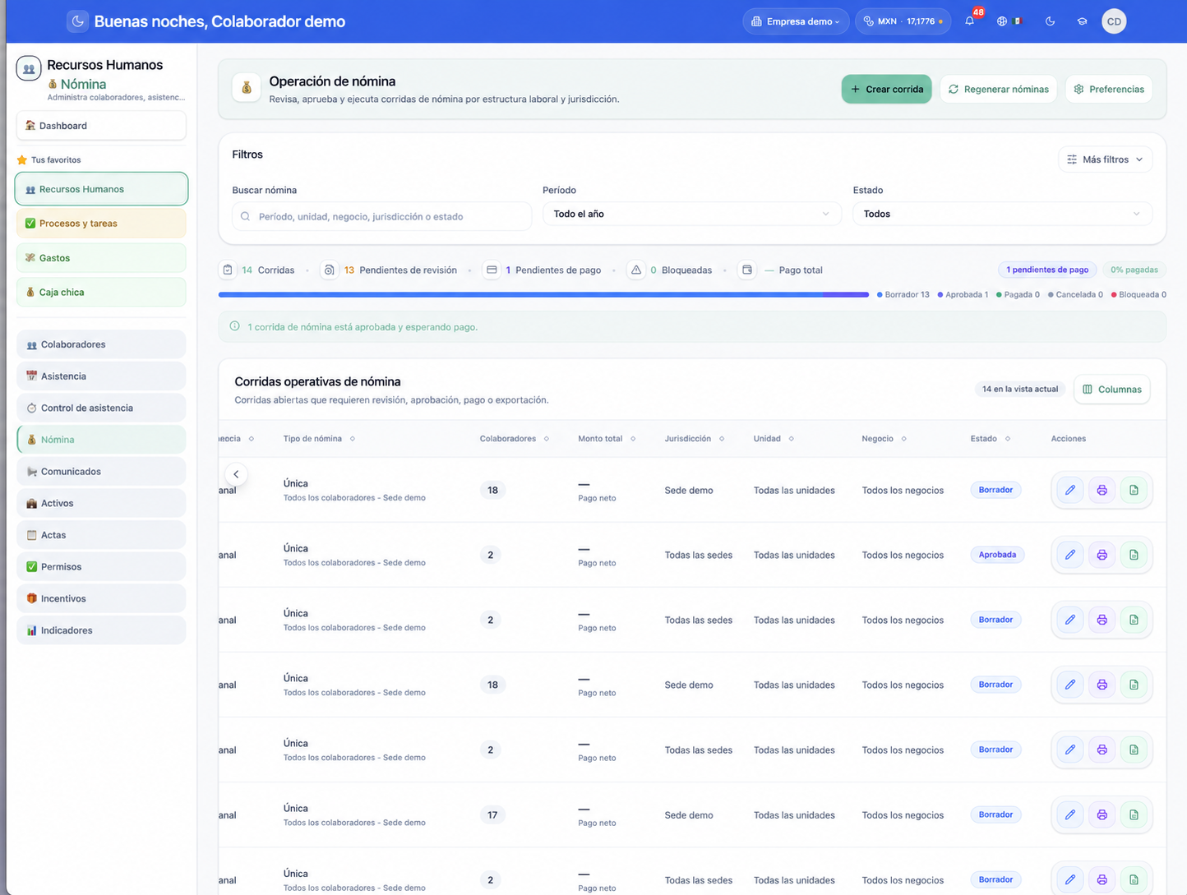
Task: Click the Recursos Humanos module icon at sidebar top
Action: pyautogui.click(x=29, y=68)
